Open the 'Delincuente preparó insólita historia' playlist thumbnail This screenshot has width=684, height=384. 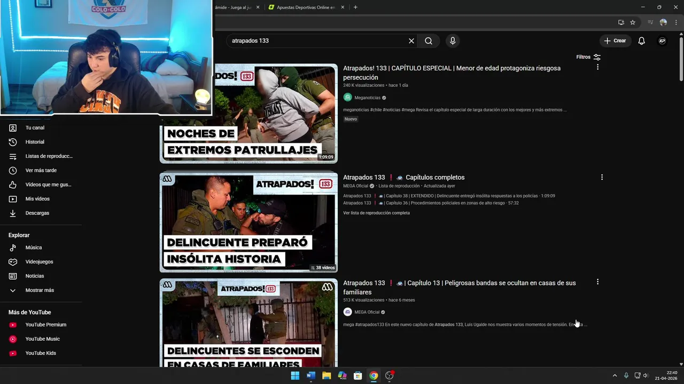click(248, 222)
